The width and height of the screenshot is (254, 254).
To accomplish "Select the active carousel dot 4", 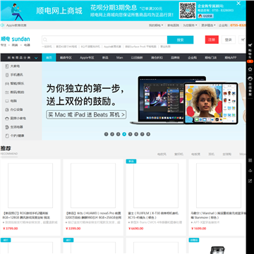I will (124, 134).
